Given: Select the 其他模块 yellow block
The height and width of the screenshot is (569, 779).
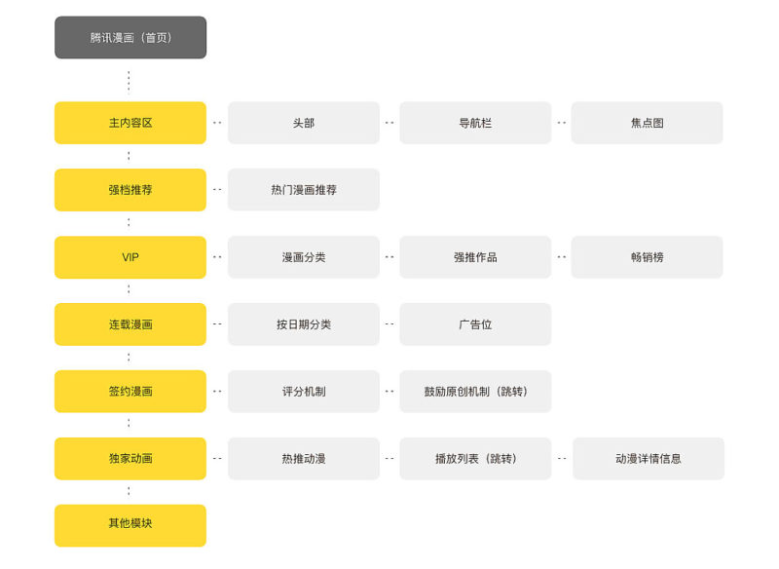Looking at the screenshot, I should coord(130,526).
